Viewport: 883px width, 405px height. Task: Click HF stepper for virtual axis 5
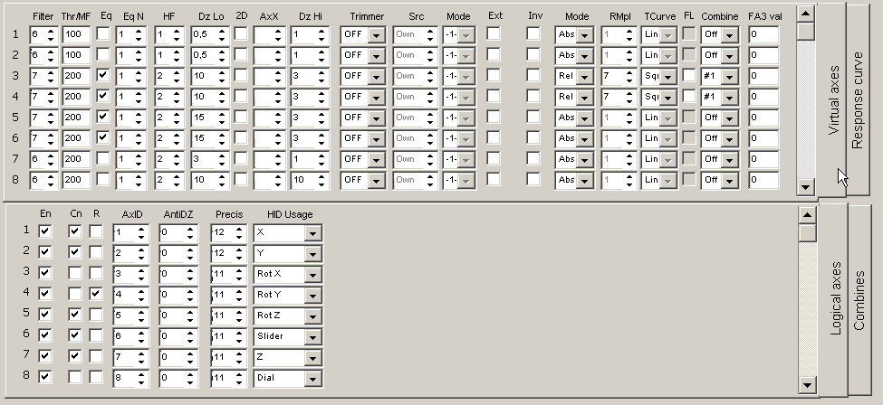178,118
